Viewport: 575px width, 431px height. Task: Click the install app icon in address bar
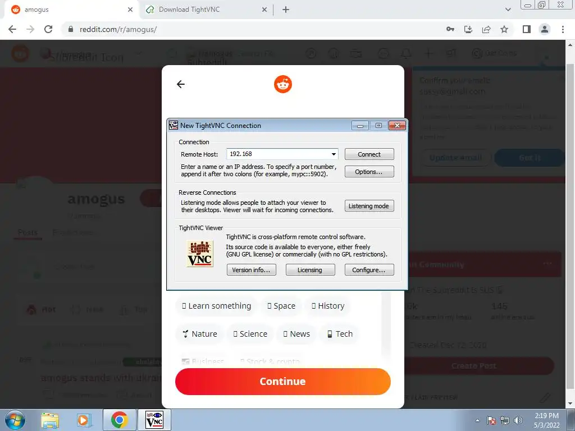pyautogui.click(x=468, y=29)
